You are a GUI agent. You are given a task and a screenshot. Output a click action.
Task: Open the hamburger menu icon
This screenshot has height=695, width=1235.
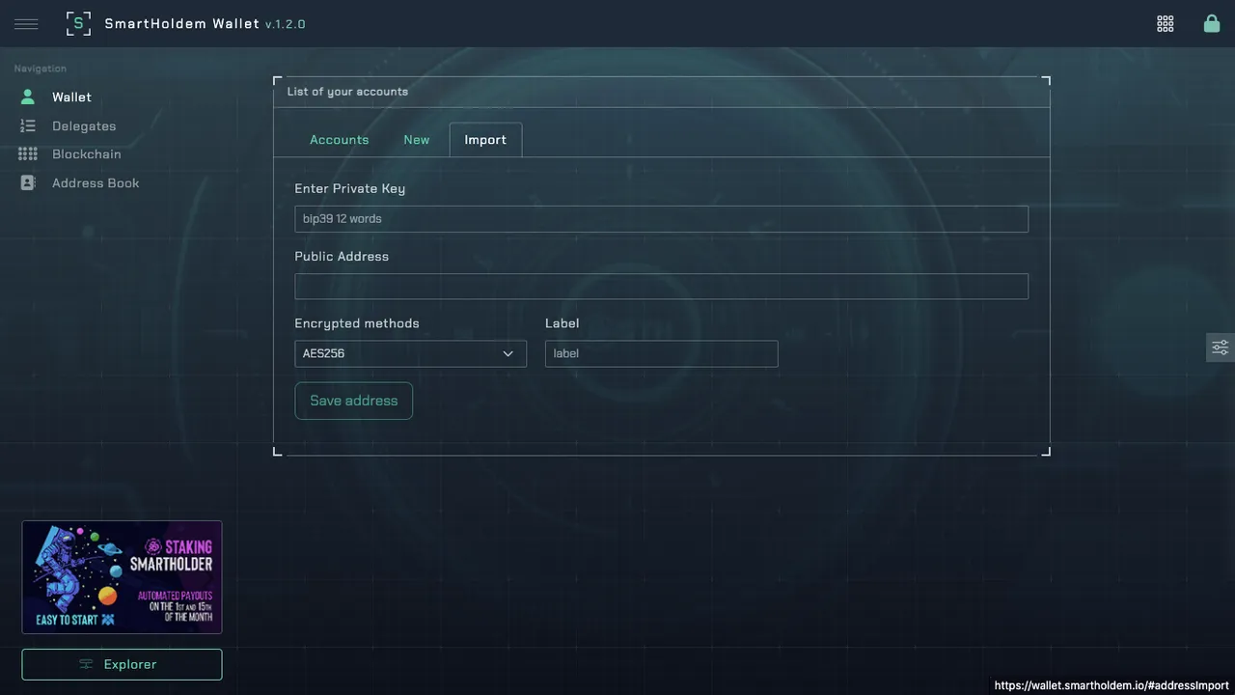pos(26,24)
